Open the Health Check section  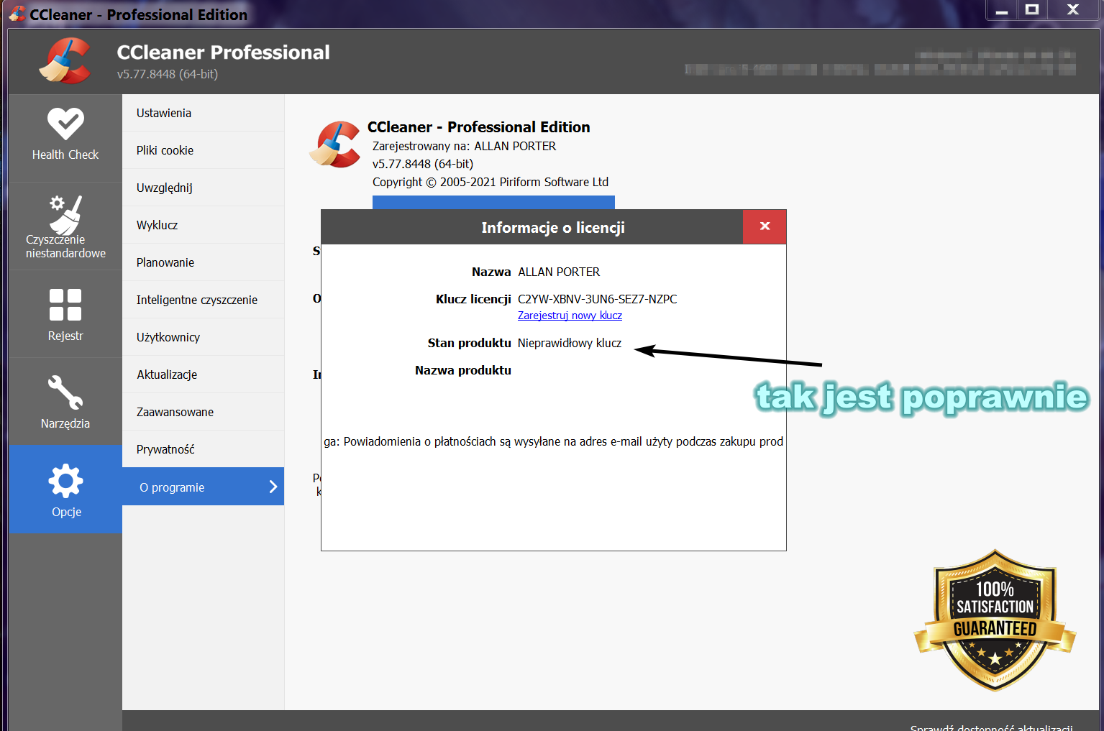[x=65, y=137]
